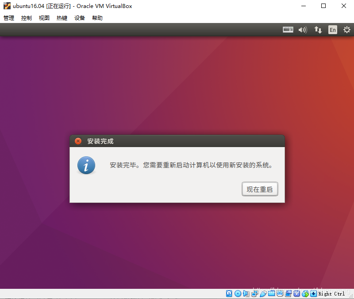
Task: Open the 热键 menu
Action: point(62,18)
